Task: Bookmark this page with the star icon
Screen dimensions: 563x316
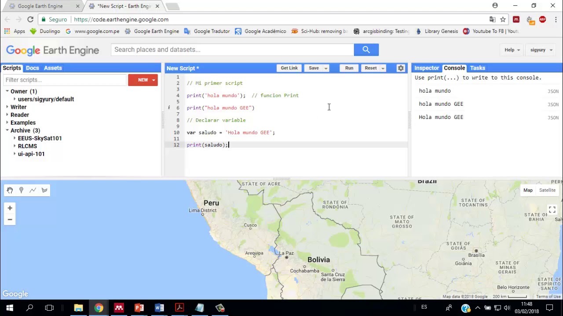Action: [x=503, y=19]
